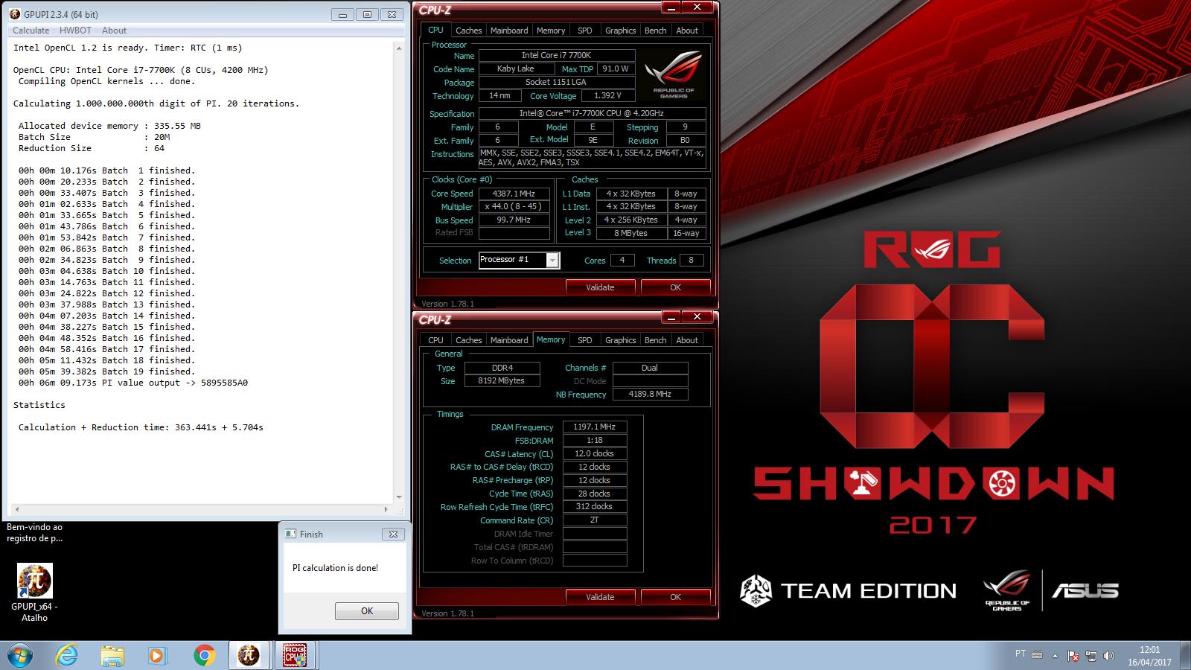Maximize the GPUPI window

[367, 14]
